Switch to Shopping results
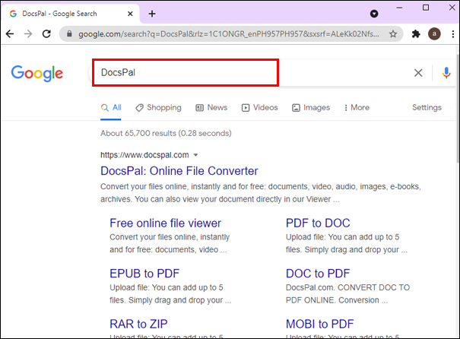 pyautogui.click(x=158, y=108)
